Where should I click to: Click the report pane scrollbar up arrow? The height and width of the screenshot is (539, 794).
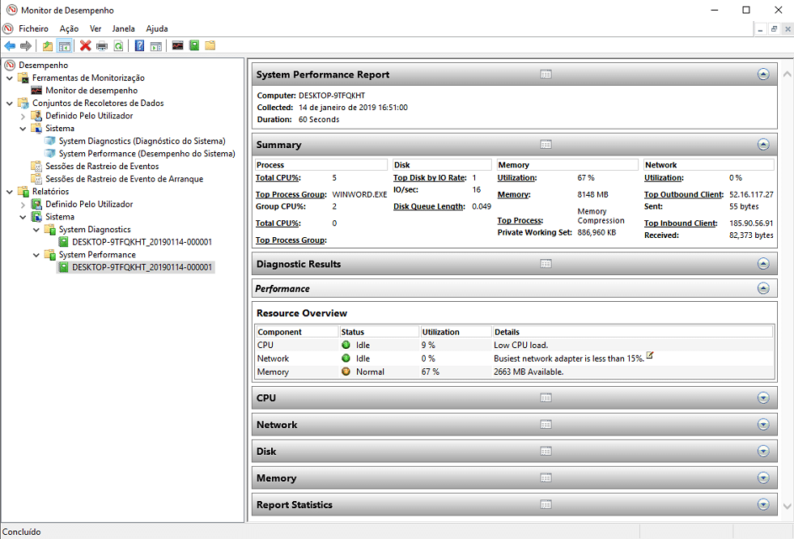[x=788, y=74]
